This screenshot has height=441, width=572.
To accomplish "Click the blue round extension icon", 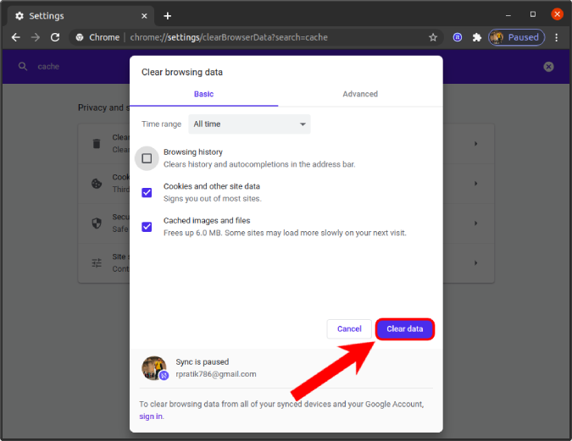I will pos(457,37).
